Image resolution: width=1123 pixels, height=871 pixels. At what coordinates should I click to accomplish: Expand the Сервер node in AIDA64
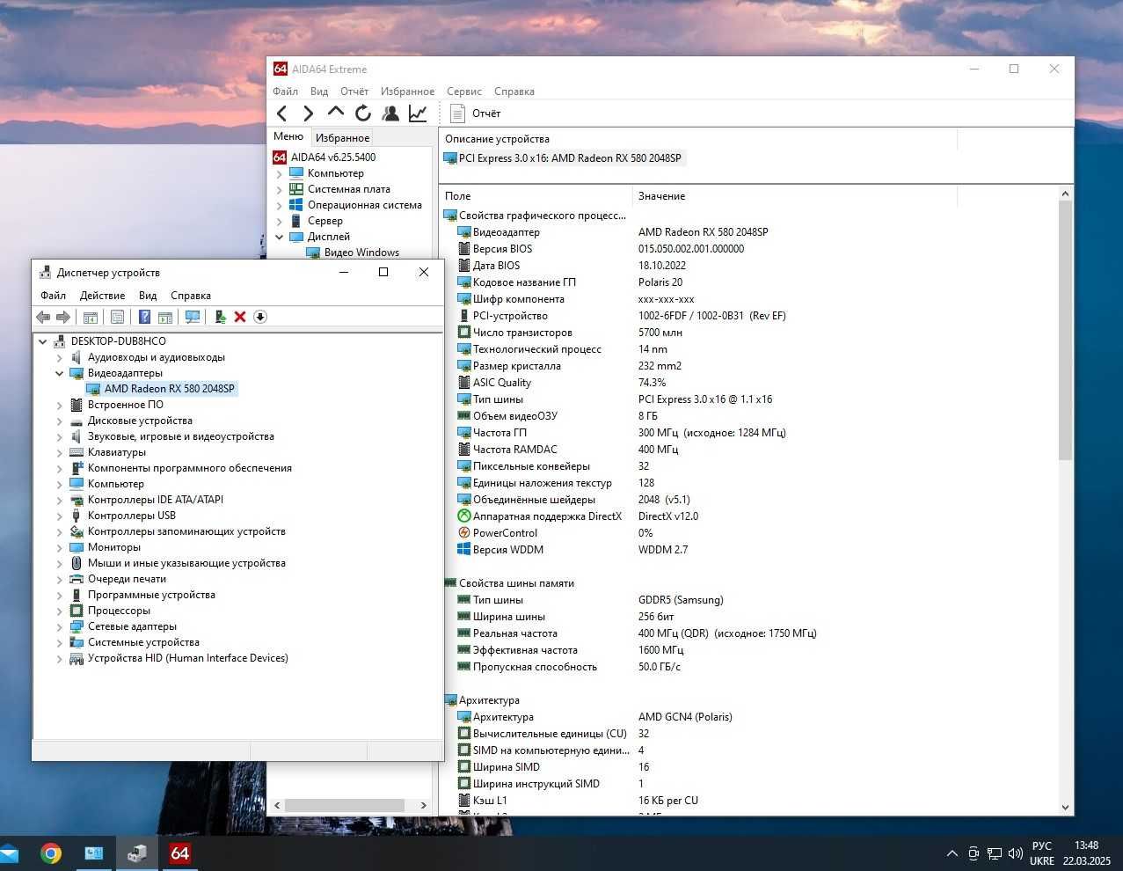(280, 222)
